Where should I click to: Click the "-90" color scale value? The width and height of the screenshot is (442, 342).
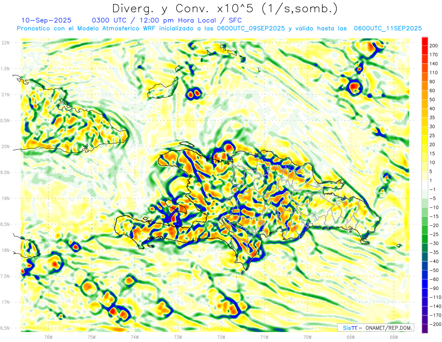(434, 288)
